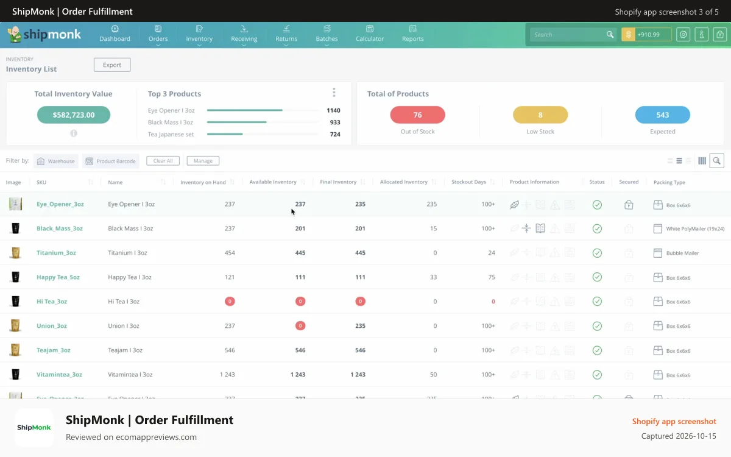Open the Inventory menu

pos(199,35)
